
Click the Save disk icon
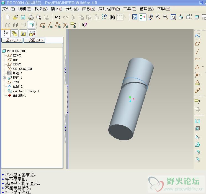[x=23, y=17]
